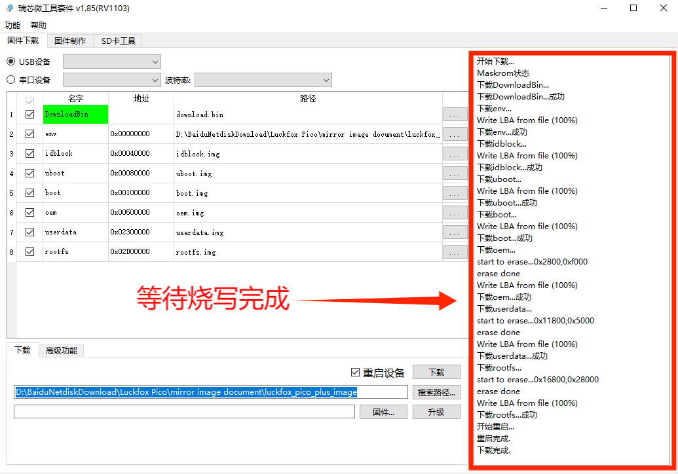This screenshot has width=678, height=474.
Task: Select the 下载 sub-tab
Action: 22,350
